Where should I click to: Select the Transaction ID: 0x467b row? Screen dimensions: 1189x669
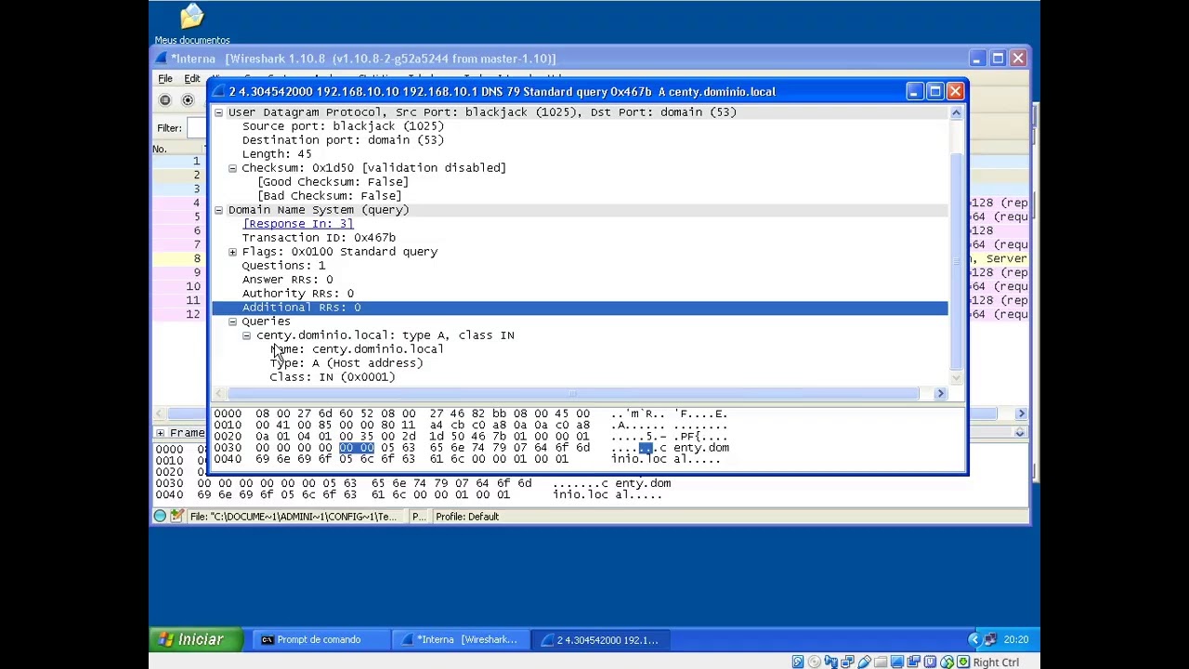pyautogui.click(x=319, y=238)
